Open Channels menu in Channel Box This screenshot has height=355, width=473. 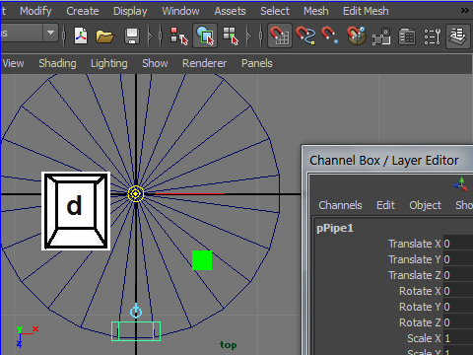pos(340,205)
